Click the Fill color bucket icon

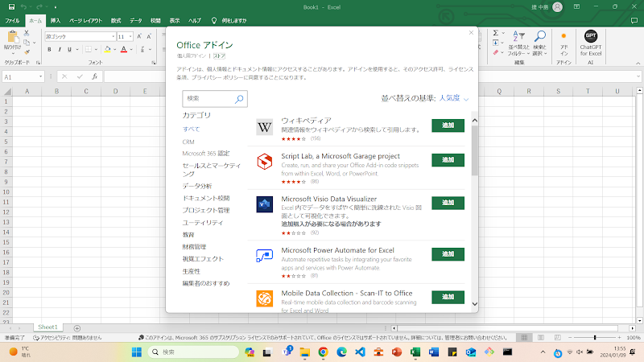point(108,50)
